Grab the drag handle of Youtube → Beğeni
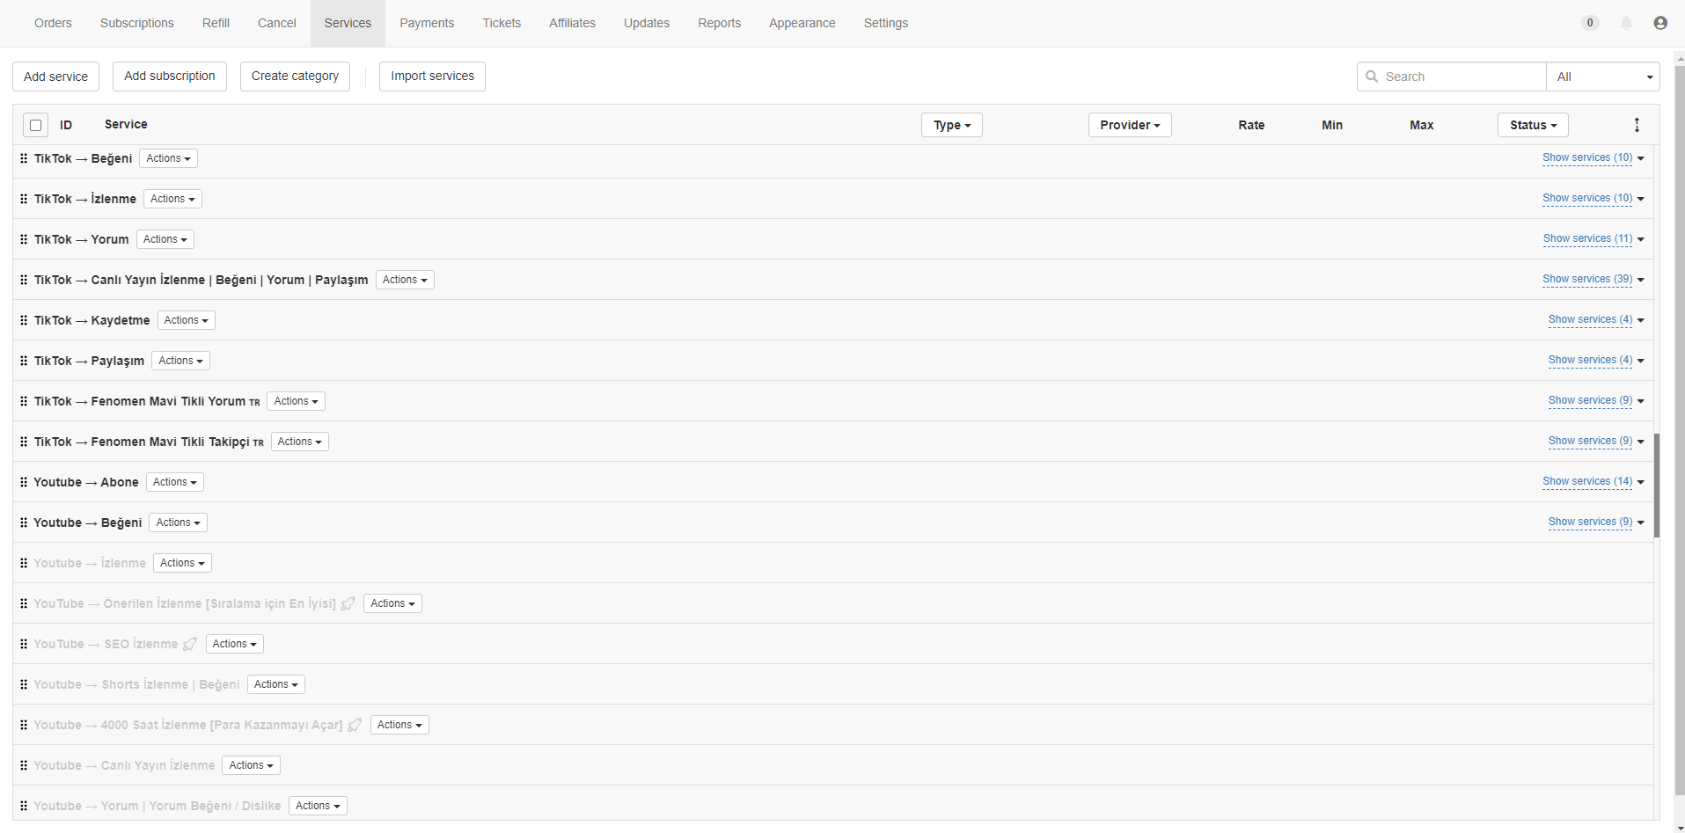The height and width of the screenshot is (833, 1685). 24,522
